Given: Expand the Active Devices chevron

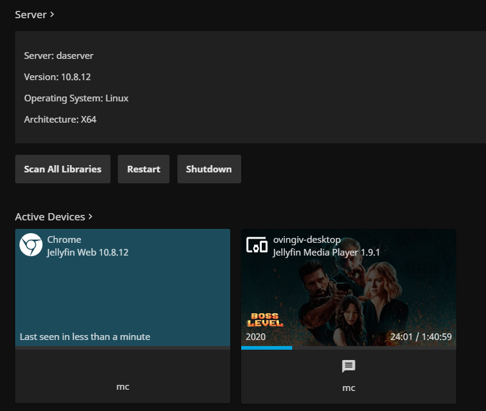Looking at the screenshot, I should click(91, 216).
